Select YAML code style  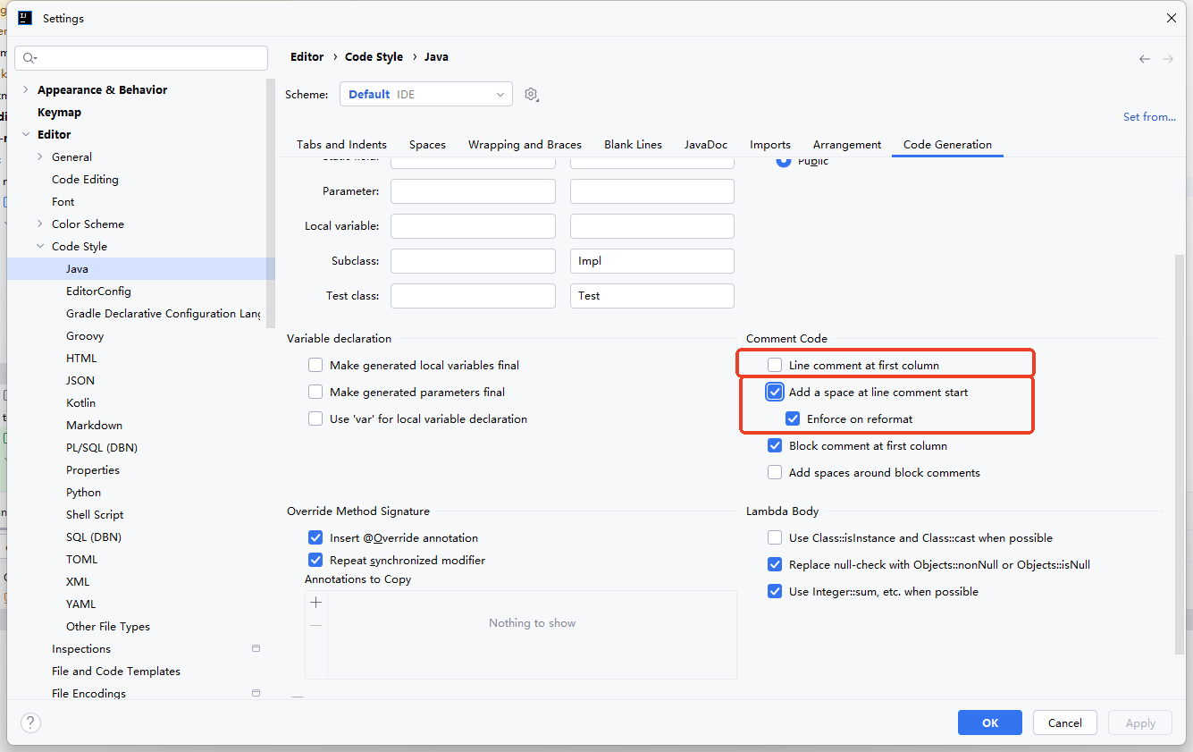(x=80, y=604)
